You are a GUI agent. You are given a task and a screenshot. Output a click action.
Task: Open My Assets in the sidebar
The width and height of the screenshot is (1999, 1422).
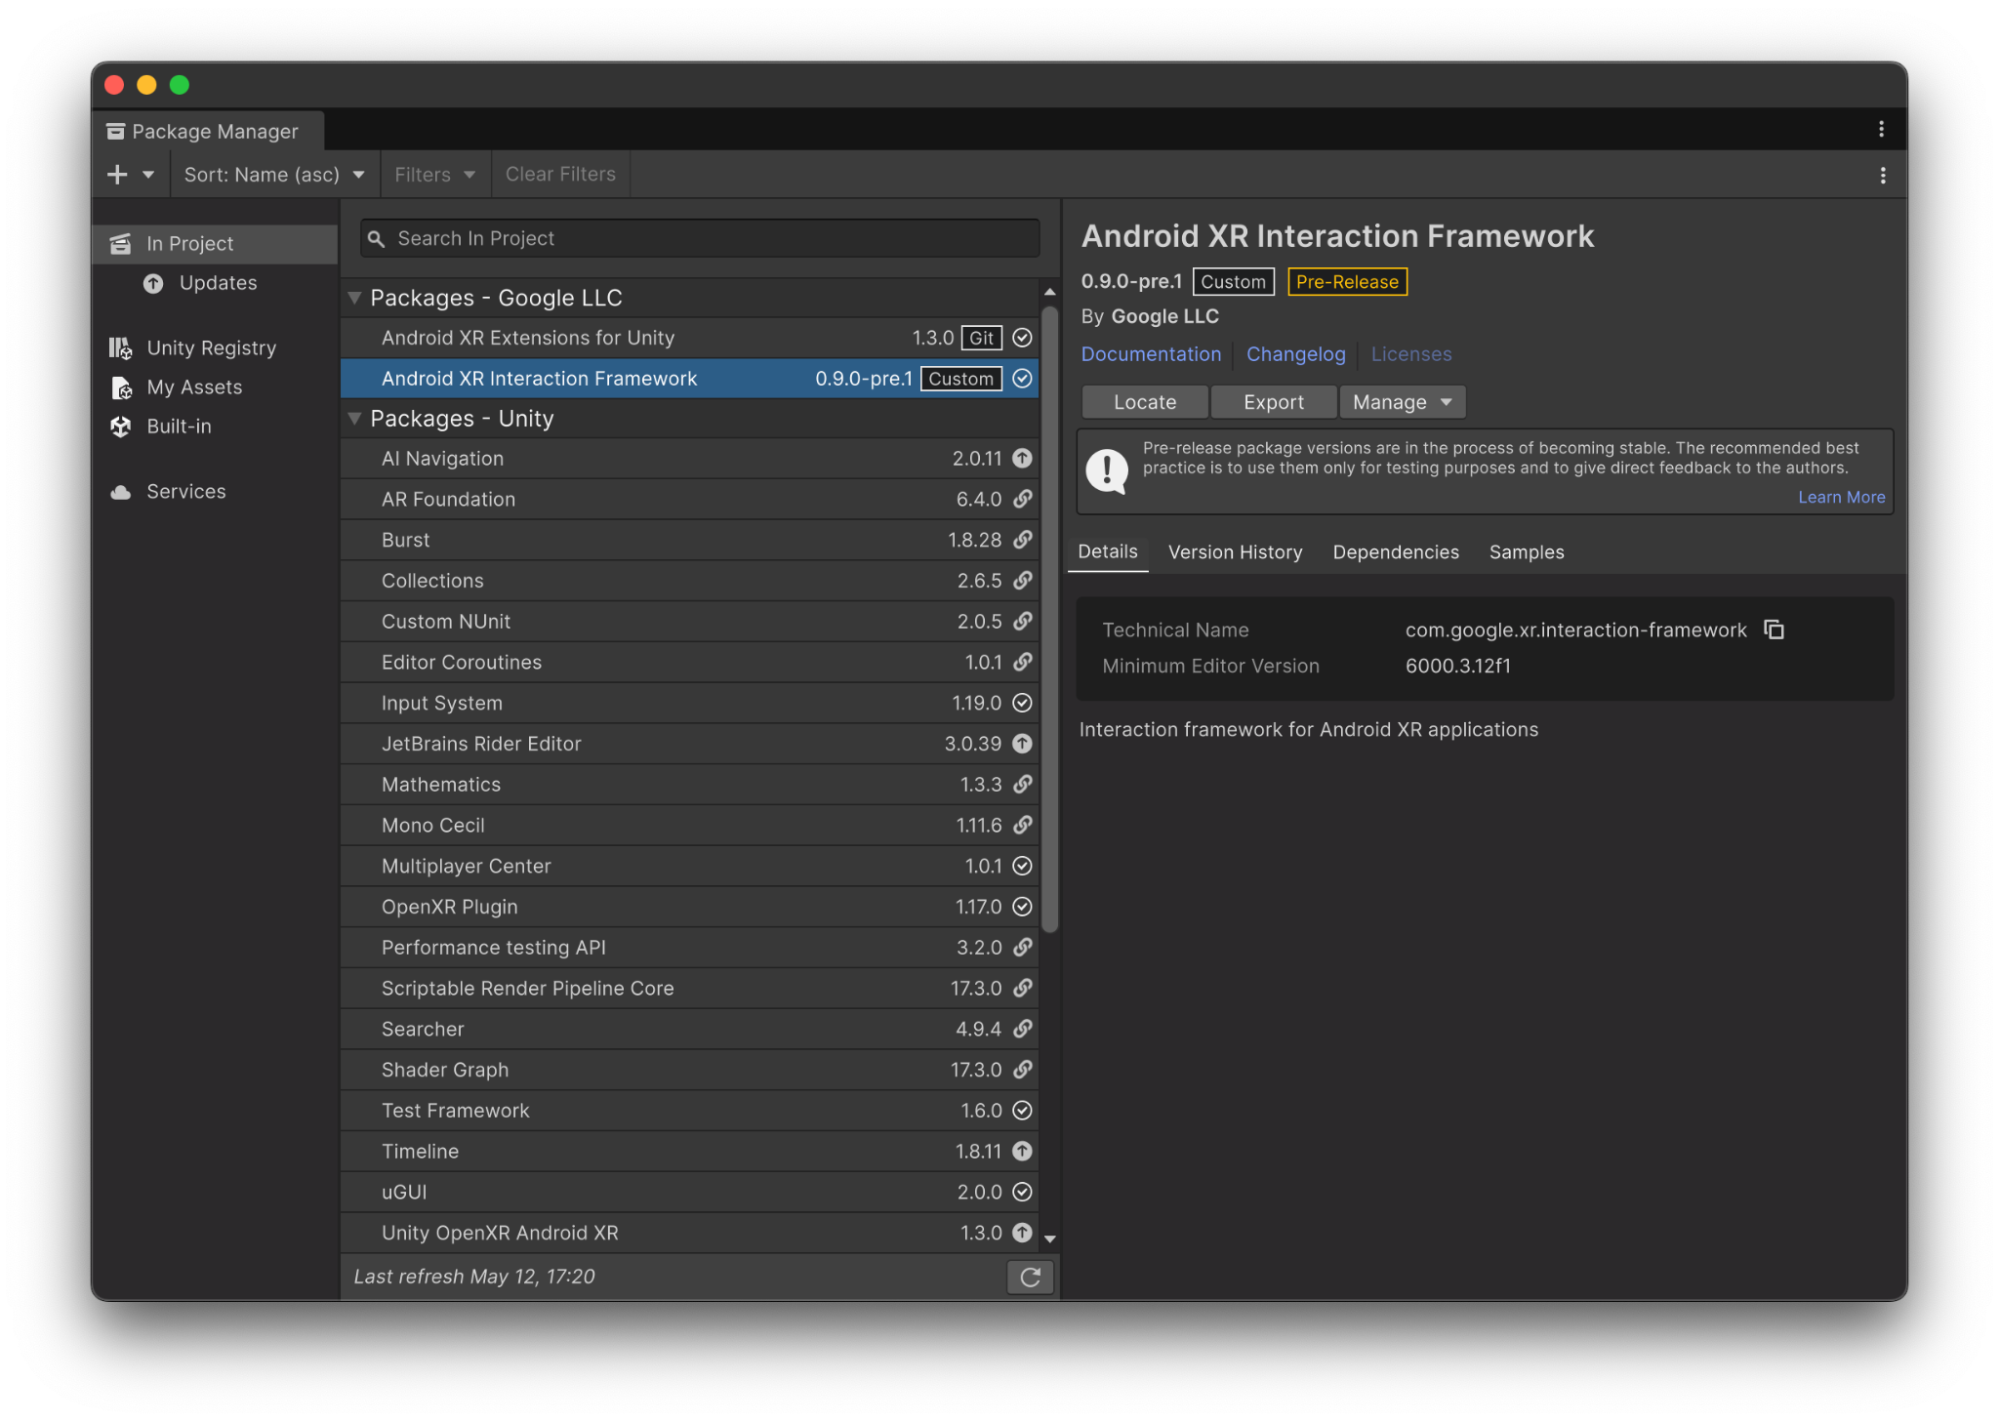(x=216, y=387)
